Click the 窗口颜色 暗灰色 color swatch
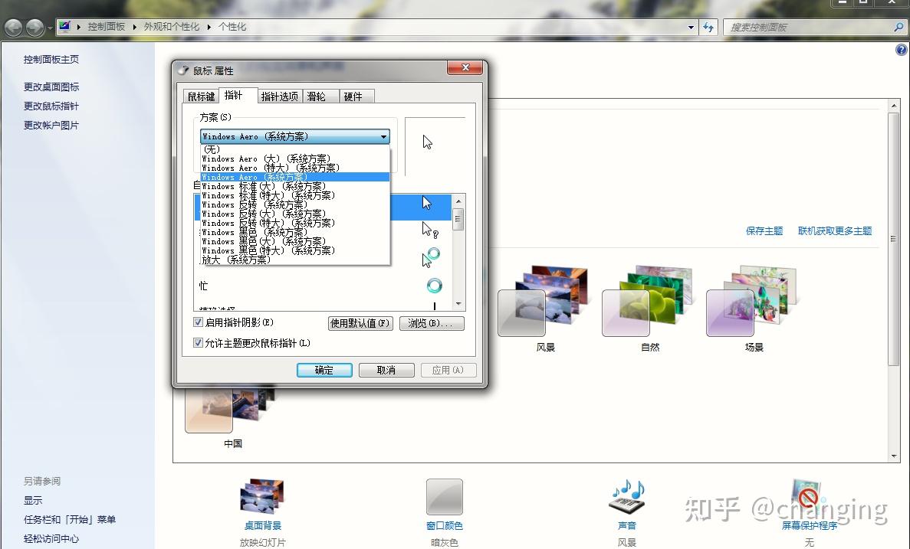This screenshot has height=549, width=910. (x=445, y=495)
